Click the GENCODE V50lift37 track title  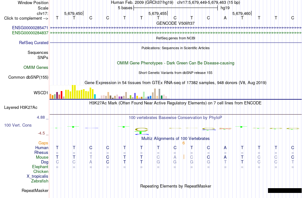click(x=175, y=23)
